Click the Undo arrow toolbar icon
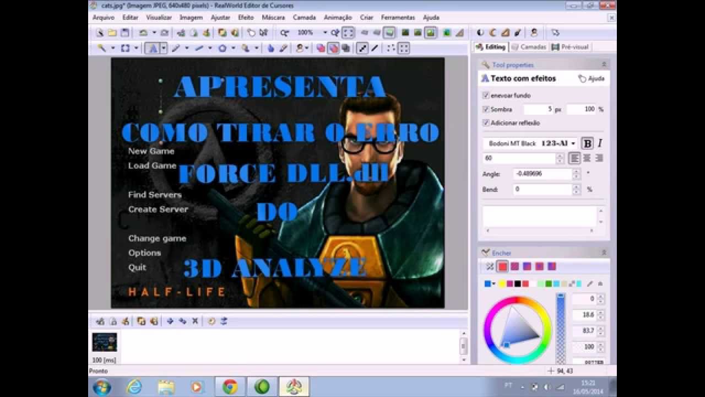The height and width of the screenshot is (397, 705). click(x=143, y=33)
